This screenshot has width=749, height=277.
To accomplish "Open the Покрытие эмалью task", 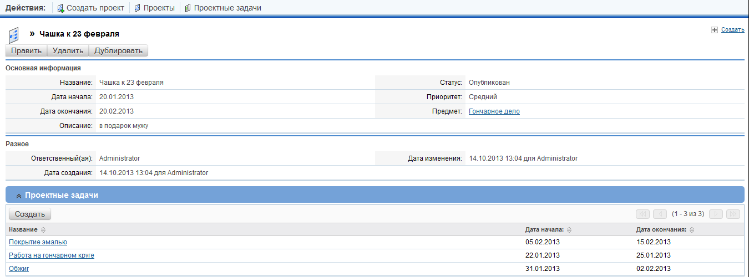I will click(x=38, y=242).
